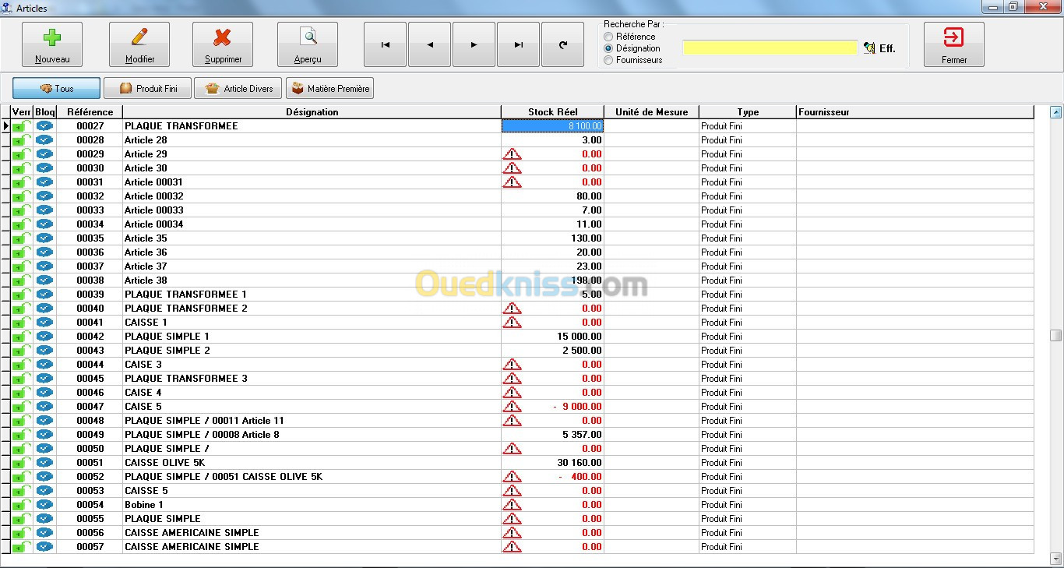Select the Tous filter tab
This screenshot has height=568, width=1064.
[56, 88]
